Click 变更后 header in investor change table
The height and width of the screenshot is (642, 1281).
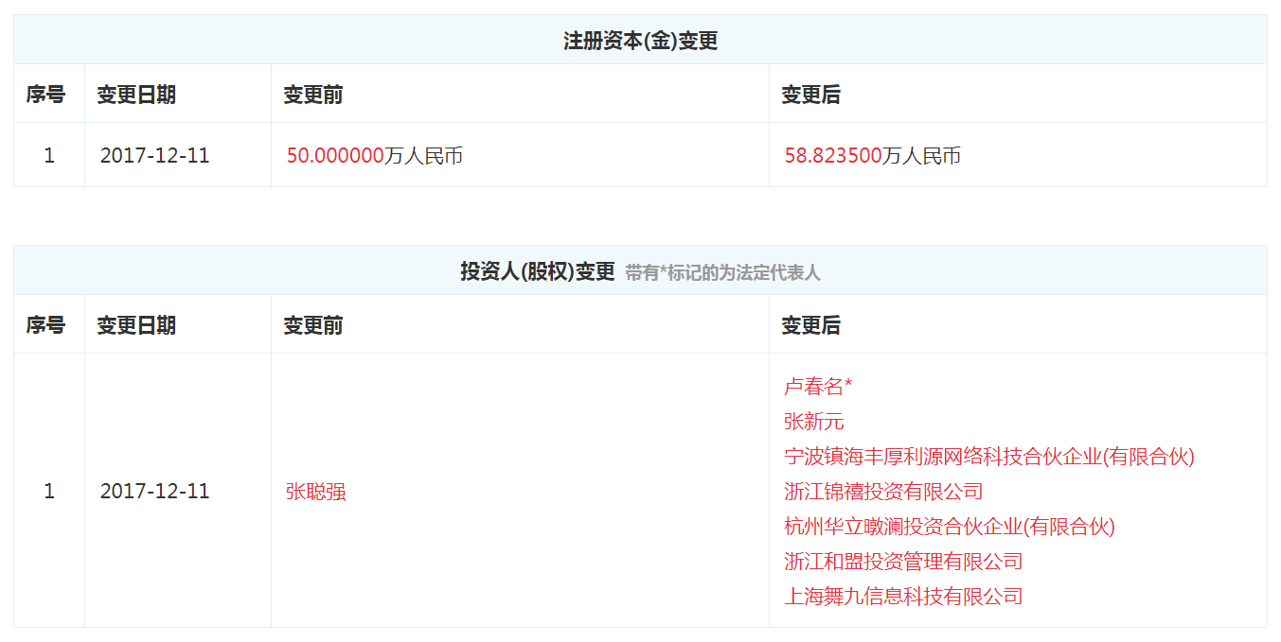810,325
